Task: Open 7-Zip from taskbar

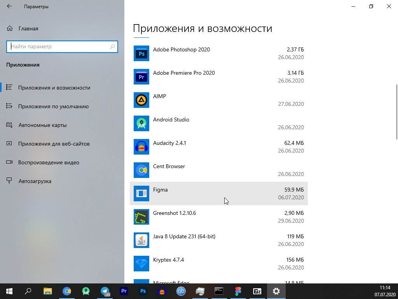Action: [257, 291]
